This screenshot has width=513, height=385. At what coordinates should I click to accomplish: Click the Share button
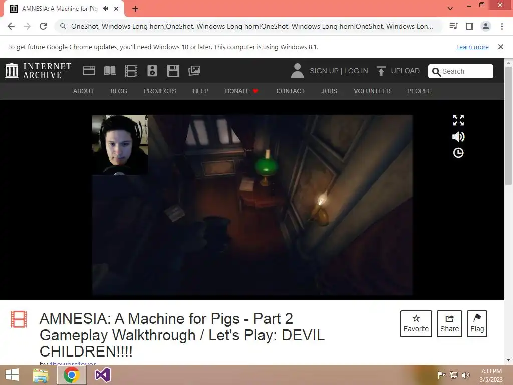point(449,324)
